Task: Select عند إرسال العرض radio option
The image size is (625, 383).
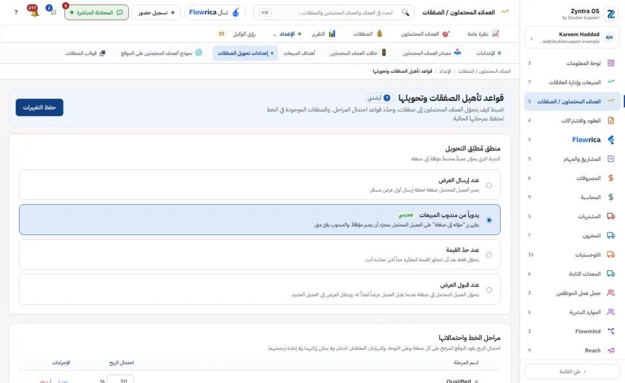Action: [489, 185]
